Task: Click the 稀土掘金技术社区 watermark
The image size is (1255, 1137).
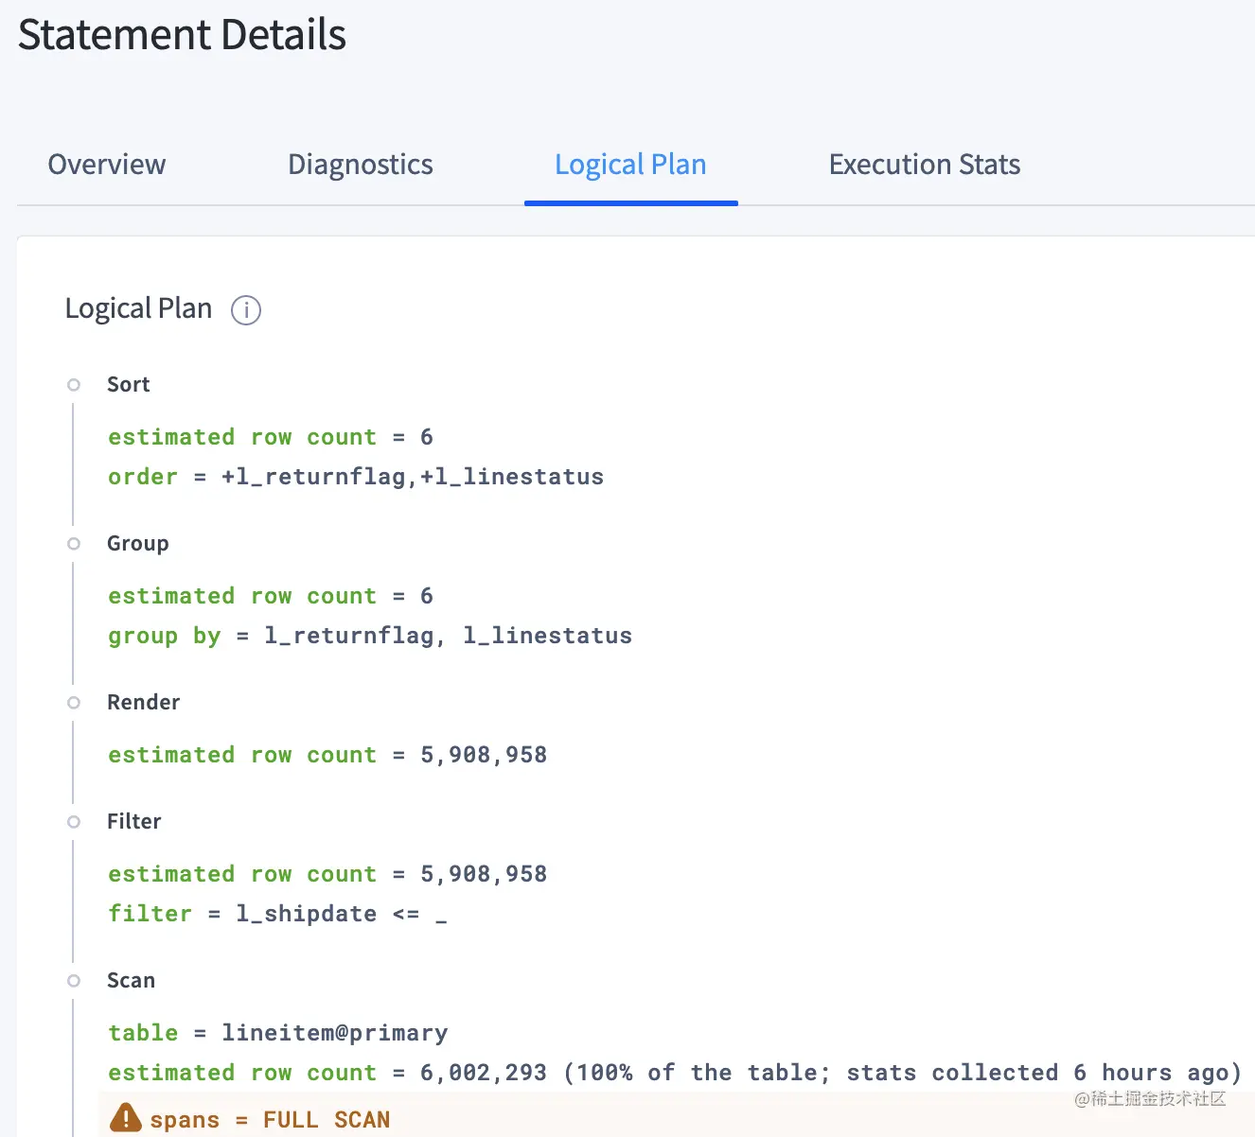Action: coord(1150,1100)
